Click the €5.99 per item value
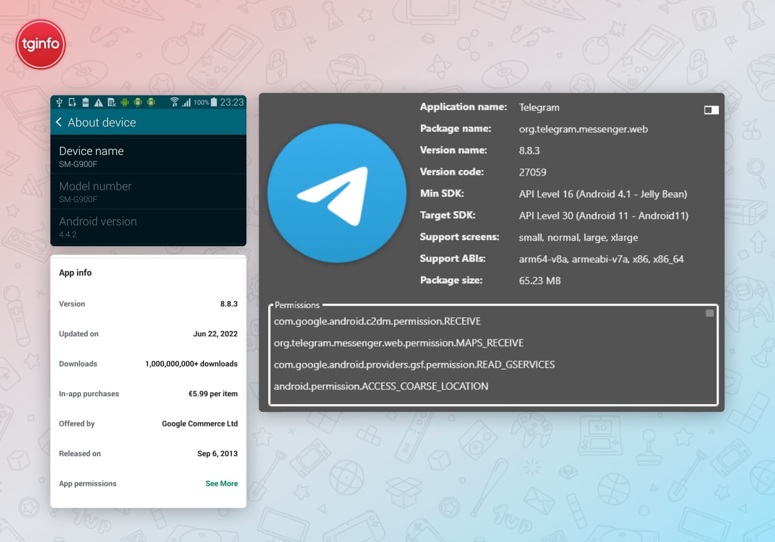 pyautogui.click(x=213, y=394)
